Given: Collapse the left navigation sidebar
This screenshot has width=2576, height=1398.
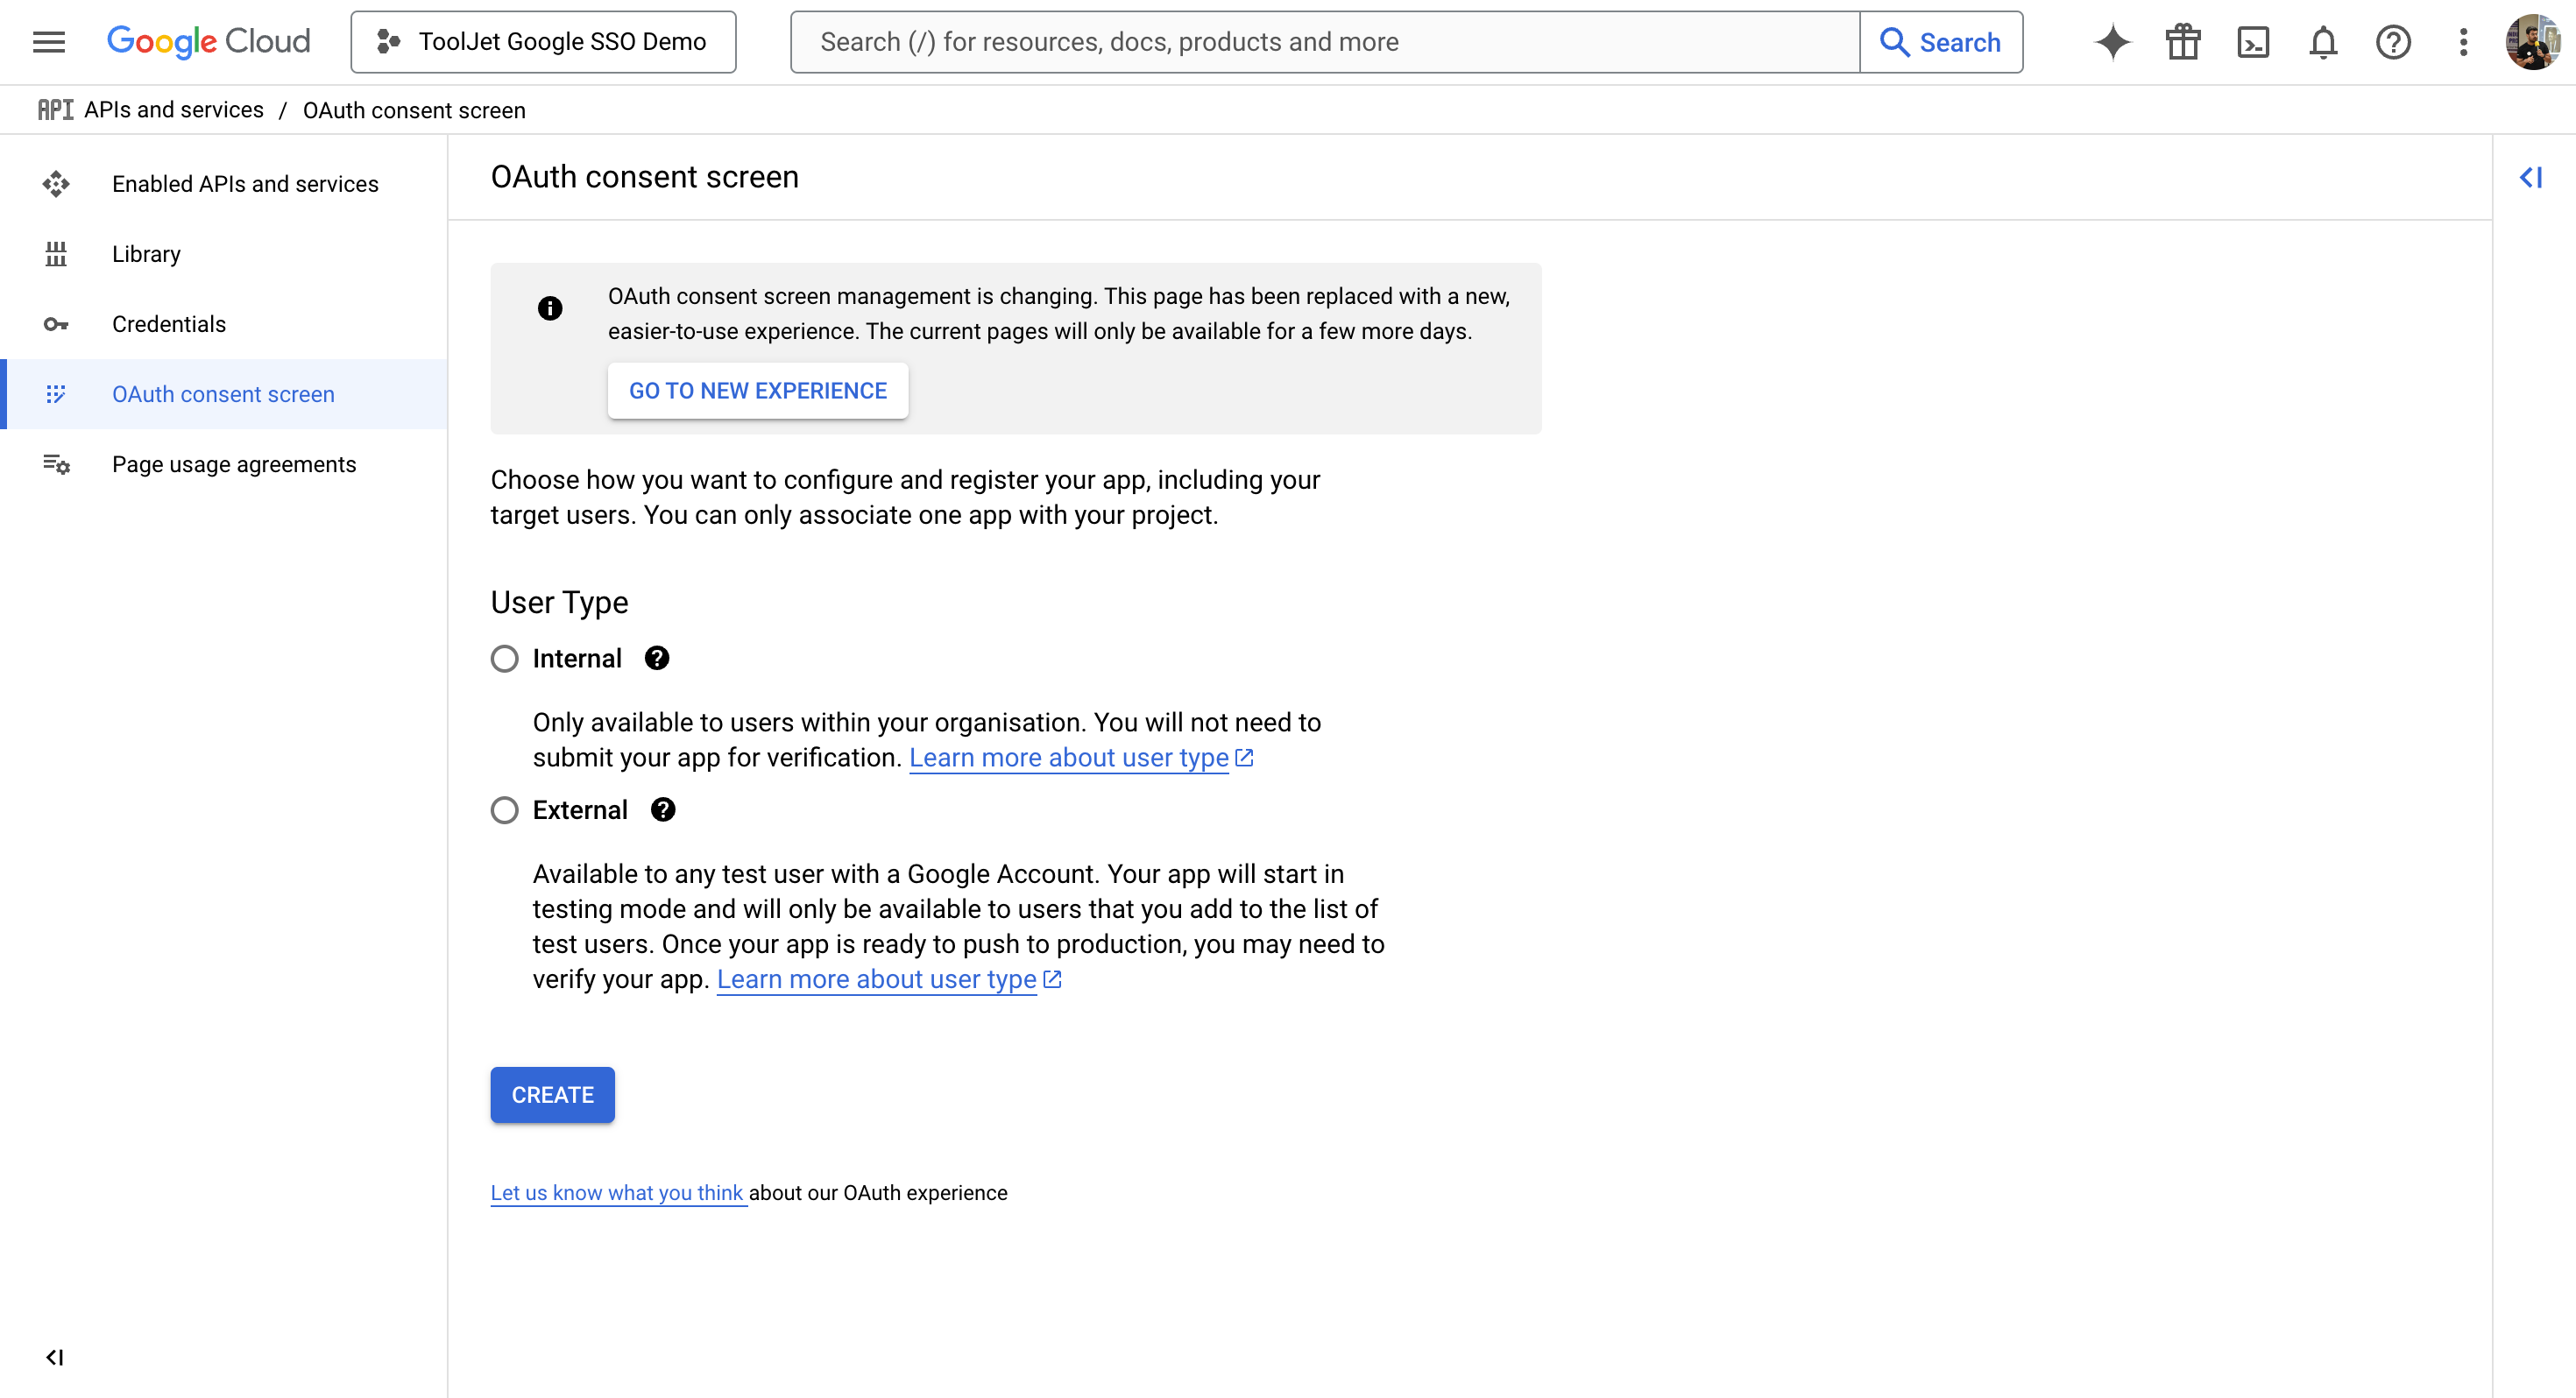Looking at the screenshot, I should pyautogui.click(x=55, y=1357).
